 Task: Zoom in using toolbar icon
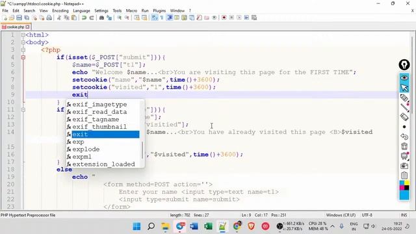click(x=119, y=18)
